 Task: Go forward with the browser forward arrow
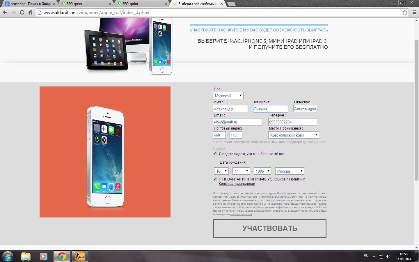point(13,12)
